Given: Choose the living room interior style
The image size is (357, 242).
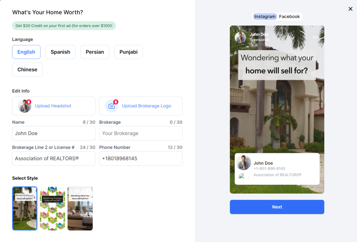Looking at the screenshot, I should click(x=80, y=209).
